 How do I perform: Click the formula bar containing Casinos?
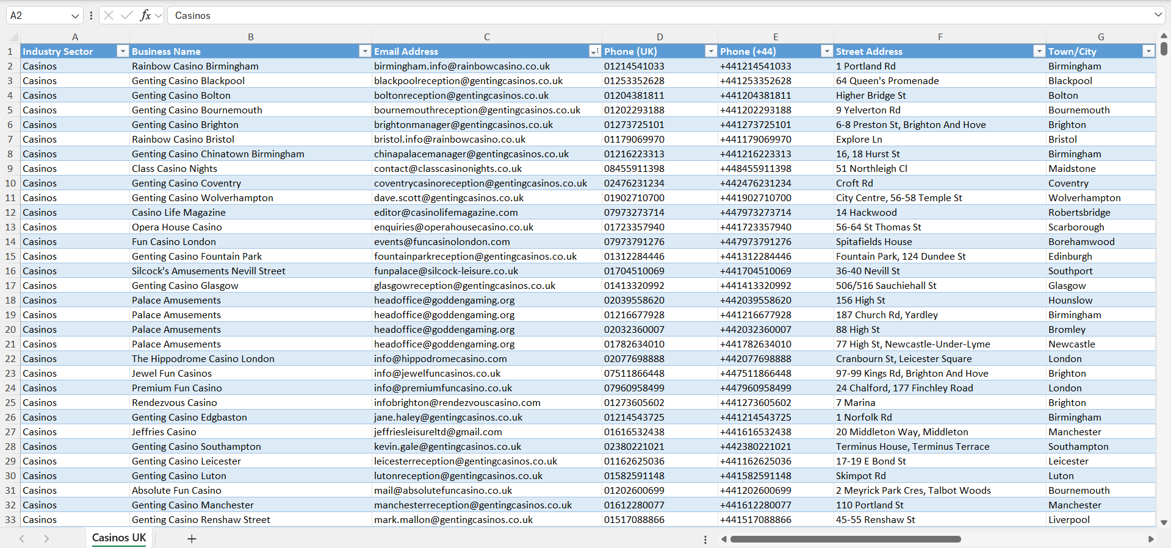(659, 16)
